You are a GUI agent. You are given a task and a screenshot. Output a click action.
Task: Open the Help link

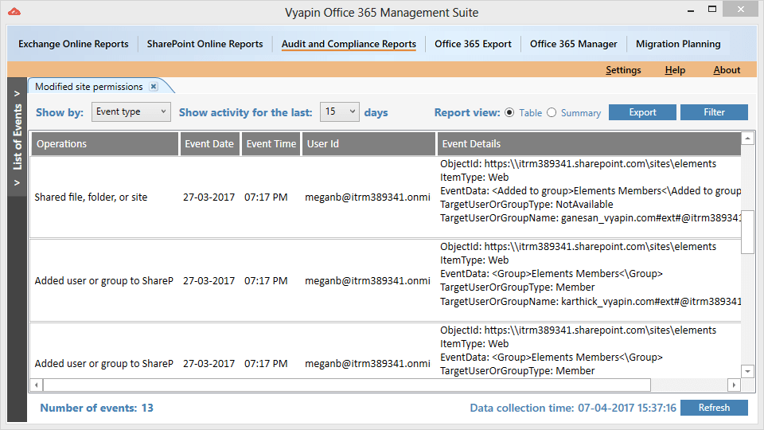(x=675, y=70)
